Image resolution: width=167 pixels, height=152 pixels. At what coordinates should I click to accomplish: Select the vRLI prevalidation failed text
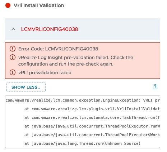click(x=45, y=73)
